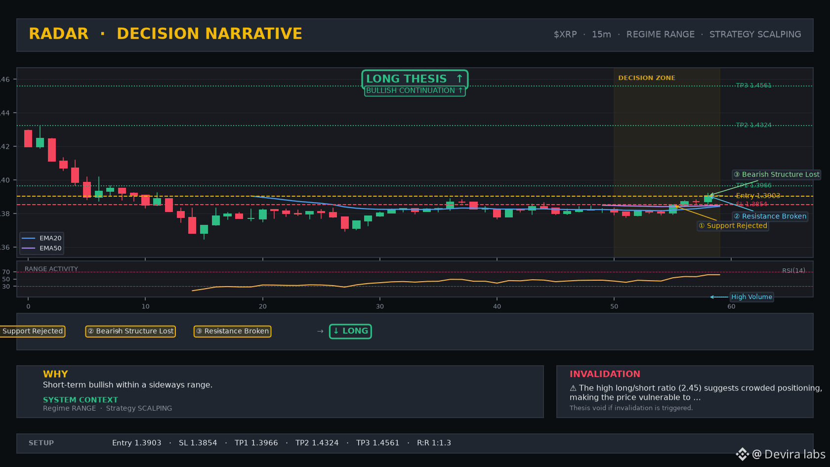Screen dimensions: 830x467
Task: Click the DECISION ZONE heading
Action: [646, 78]
